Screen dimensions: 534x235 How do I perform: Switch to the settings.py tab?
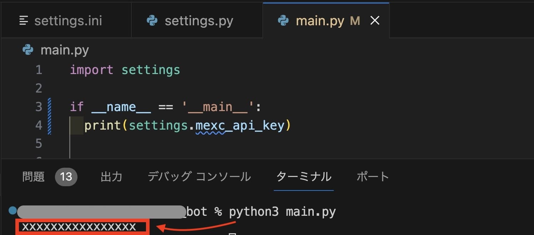(x=198, y=20)
